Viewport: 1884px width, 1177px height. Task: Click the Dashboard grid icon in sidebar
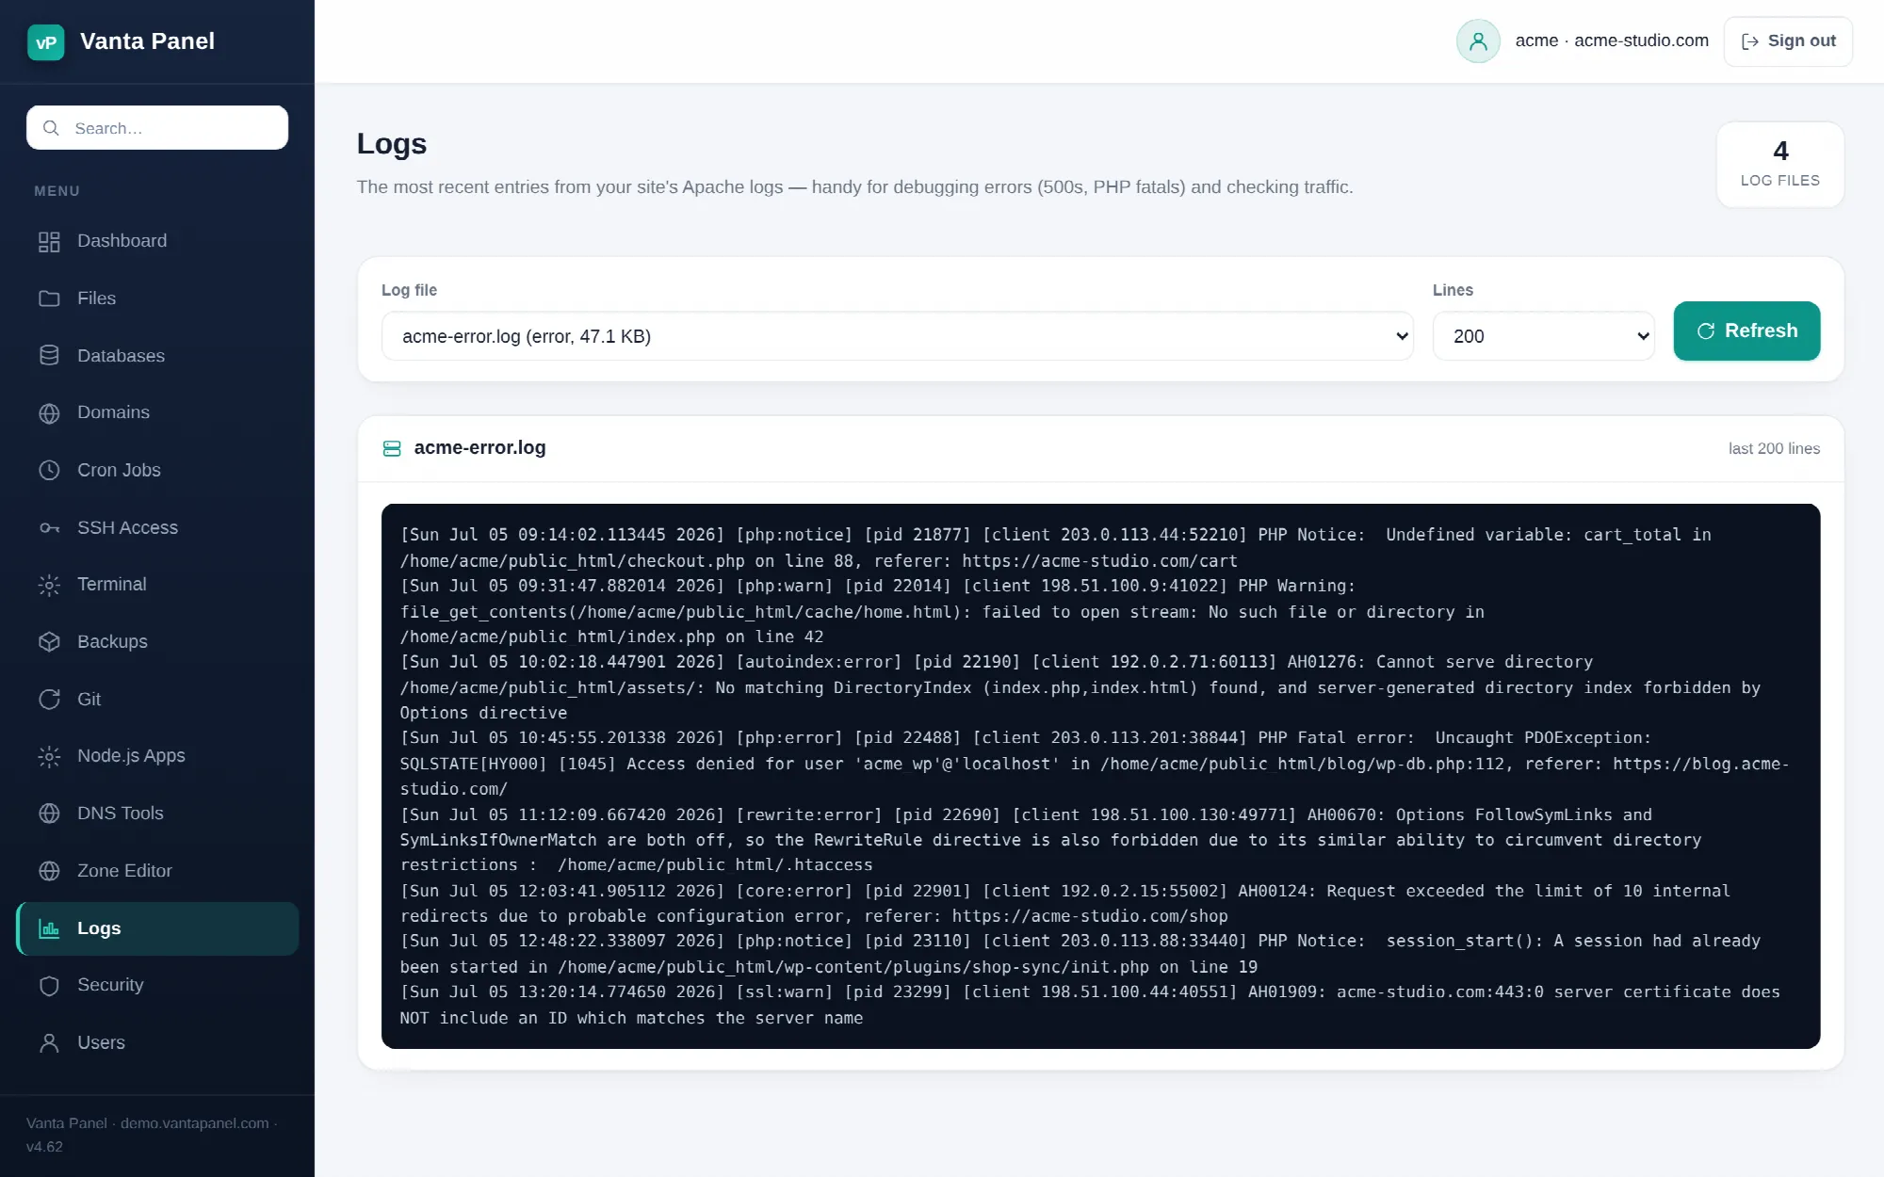point(49,242)
